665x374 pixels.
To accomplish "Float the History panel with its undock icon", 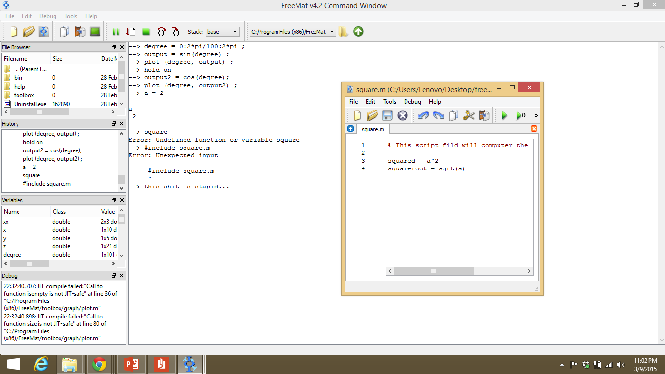I will tap(114, 124).
